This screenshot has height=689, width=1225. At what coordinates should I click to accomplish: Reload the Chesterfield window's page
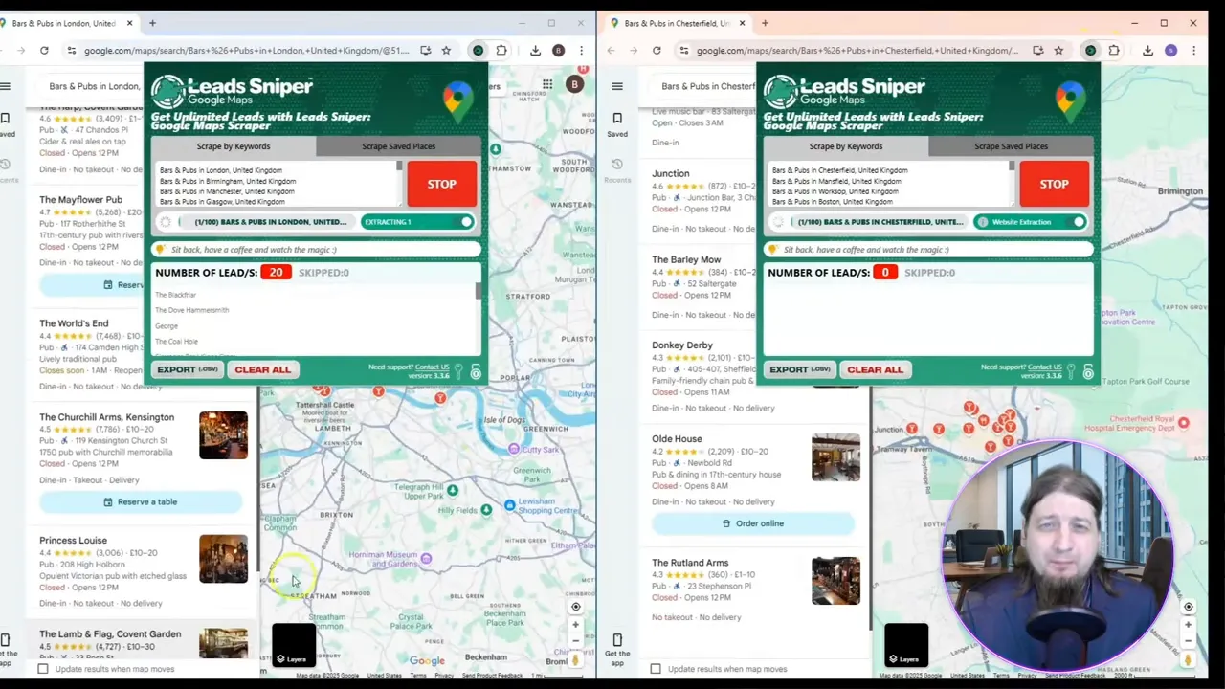pos(657,50)
